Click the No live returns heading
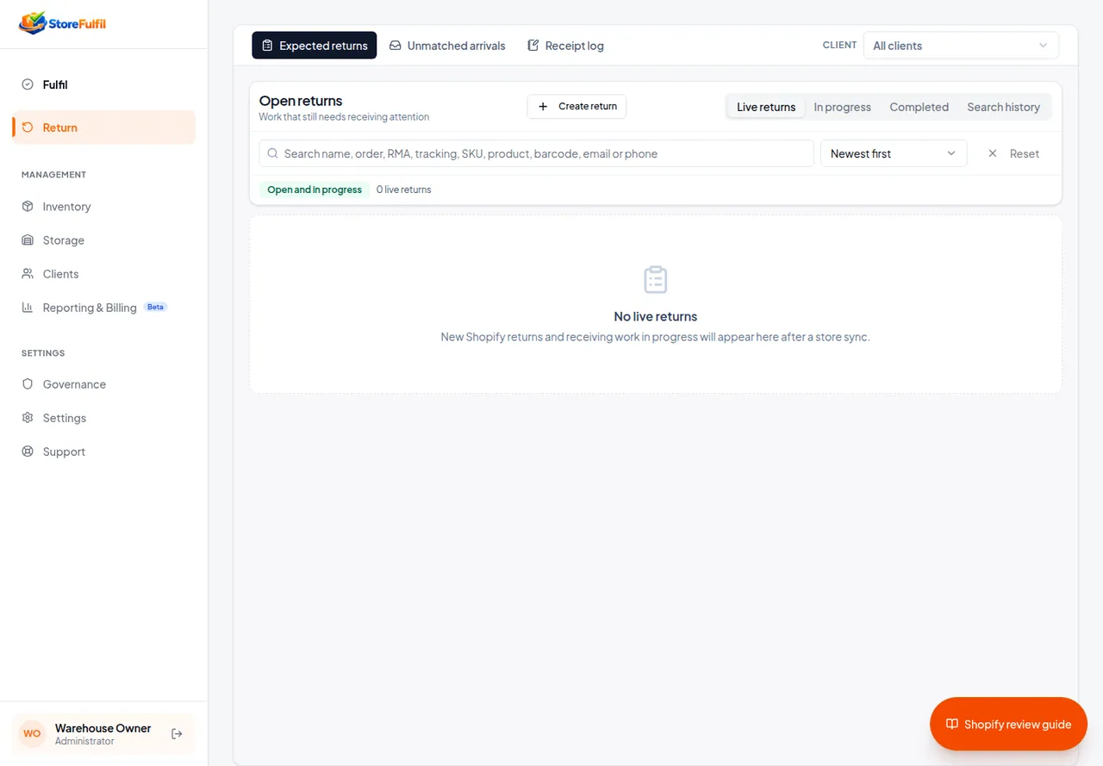This screenshot has height=766, width=1103. [656, 316]
